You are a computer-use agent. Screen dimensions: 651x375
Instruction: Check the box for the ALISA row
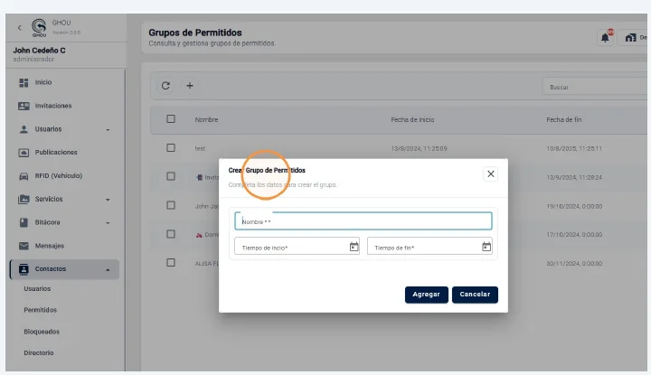(x=171, y=263)
